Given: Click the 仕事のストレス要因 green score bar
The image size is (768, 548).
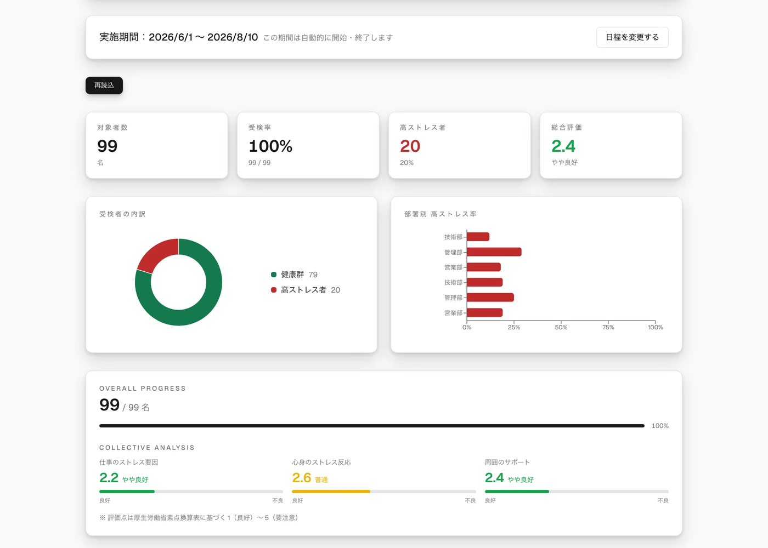Looking at the screenshot, I should 127,492.
